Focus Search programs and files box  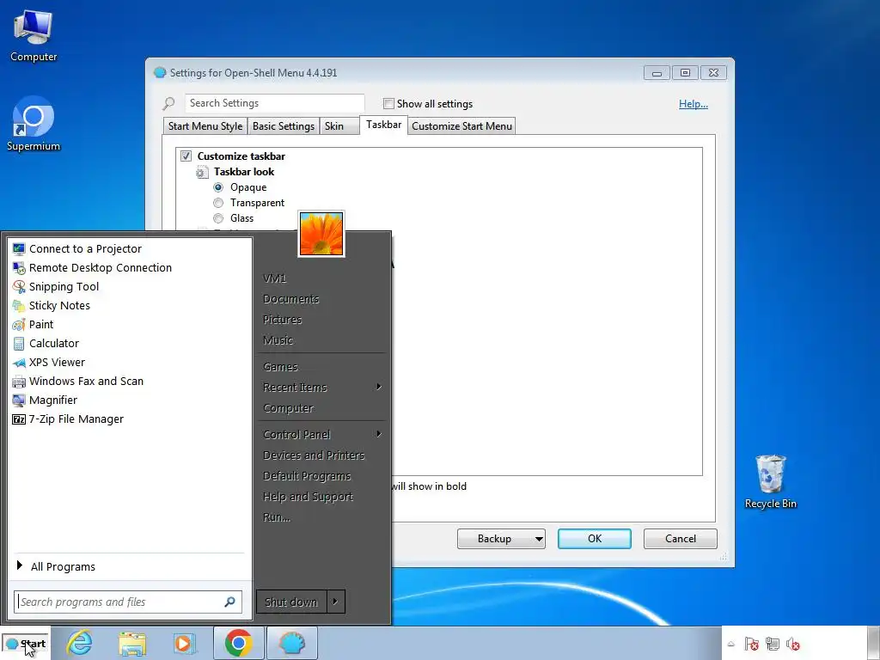pyautogui.click(x=128, y=602)
